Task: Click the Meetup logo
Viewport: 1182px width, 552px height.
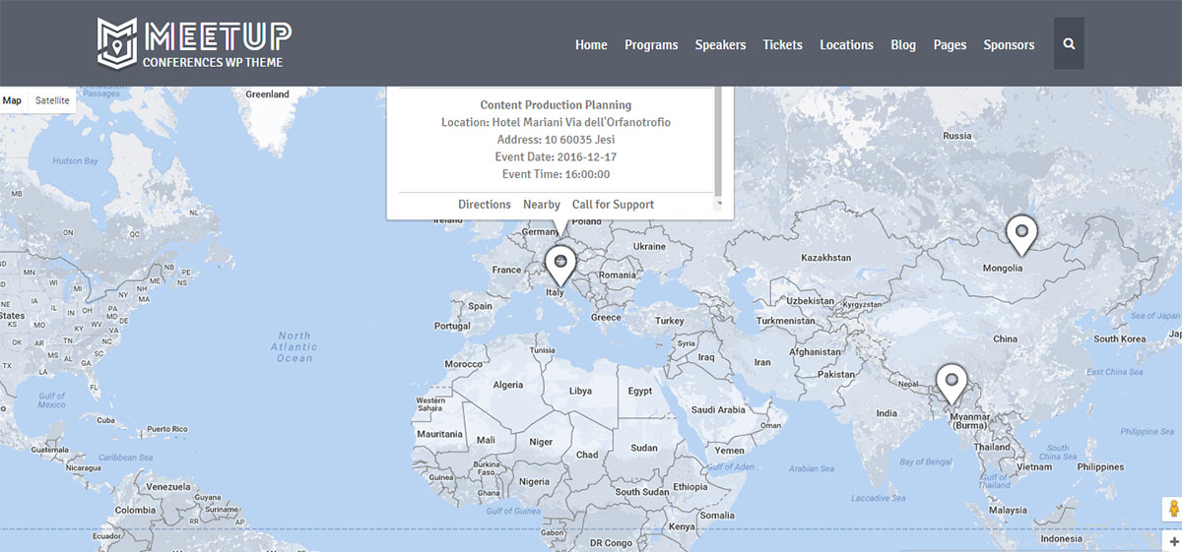Action: tap(194, 44)
